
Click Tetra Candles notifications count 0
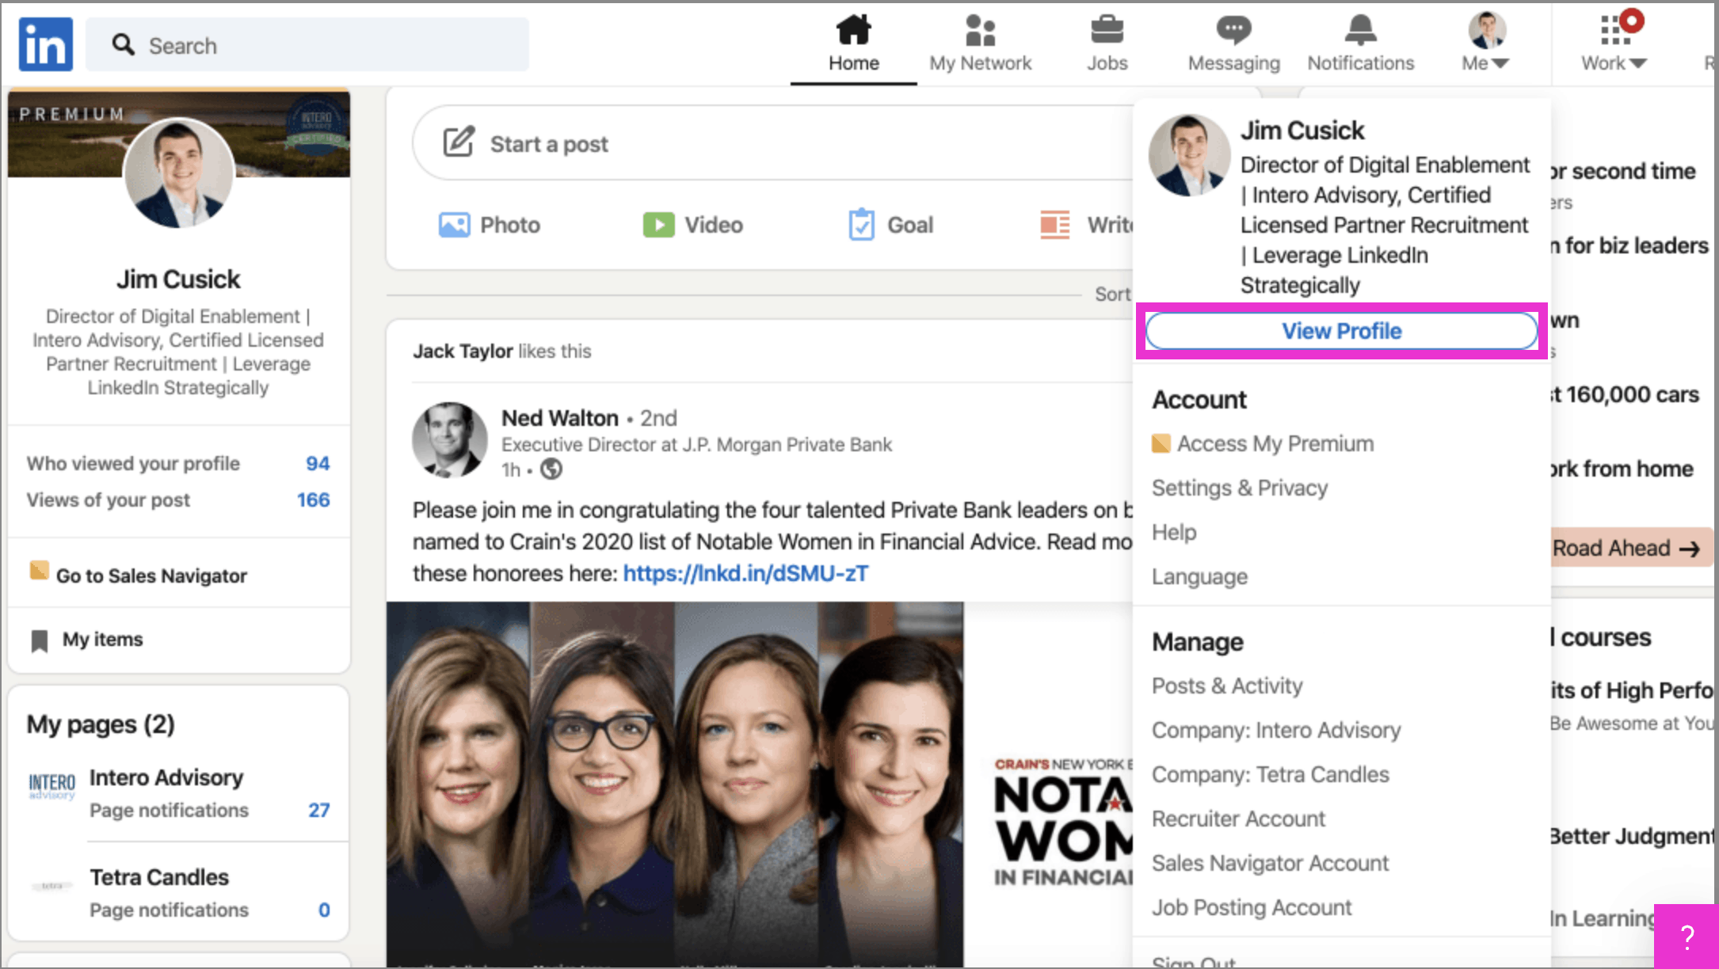[324, 910]
